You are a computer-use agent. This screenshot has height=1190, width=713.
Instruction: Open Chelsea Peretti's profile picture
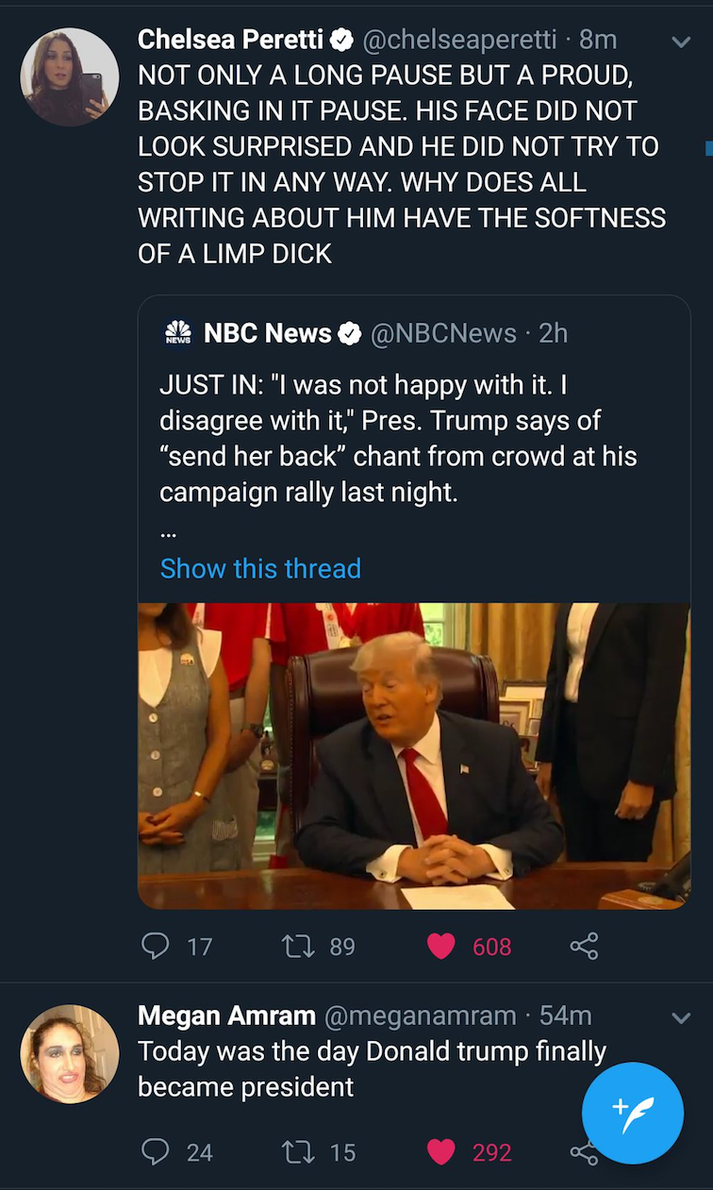(70, 77)
